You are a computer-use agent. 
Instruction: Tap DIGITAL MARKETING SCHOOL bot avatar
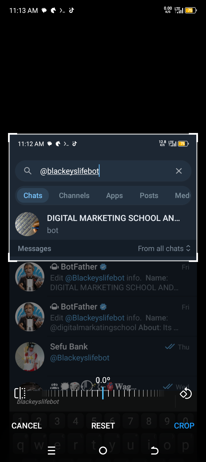pos(27,224)
